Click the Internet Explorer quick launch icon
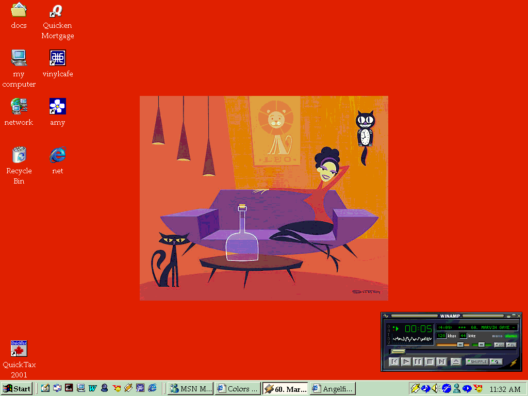 [153, 388]
